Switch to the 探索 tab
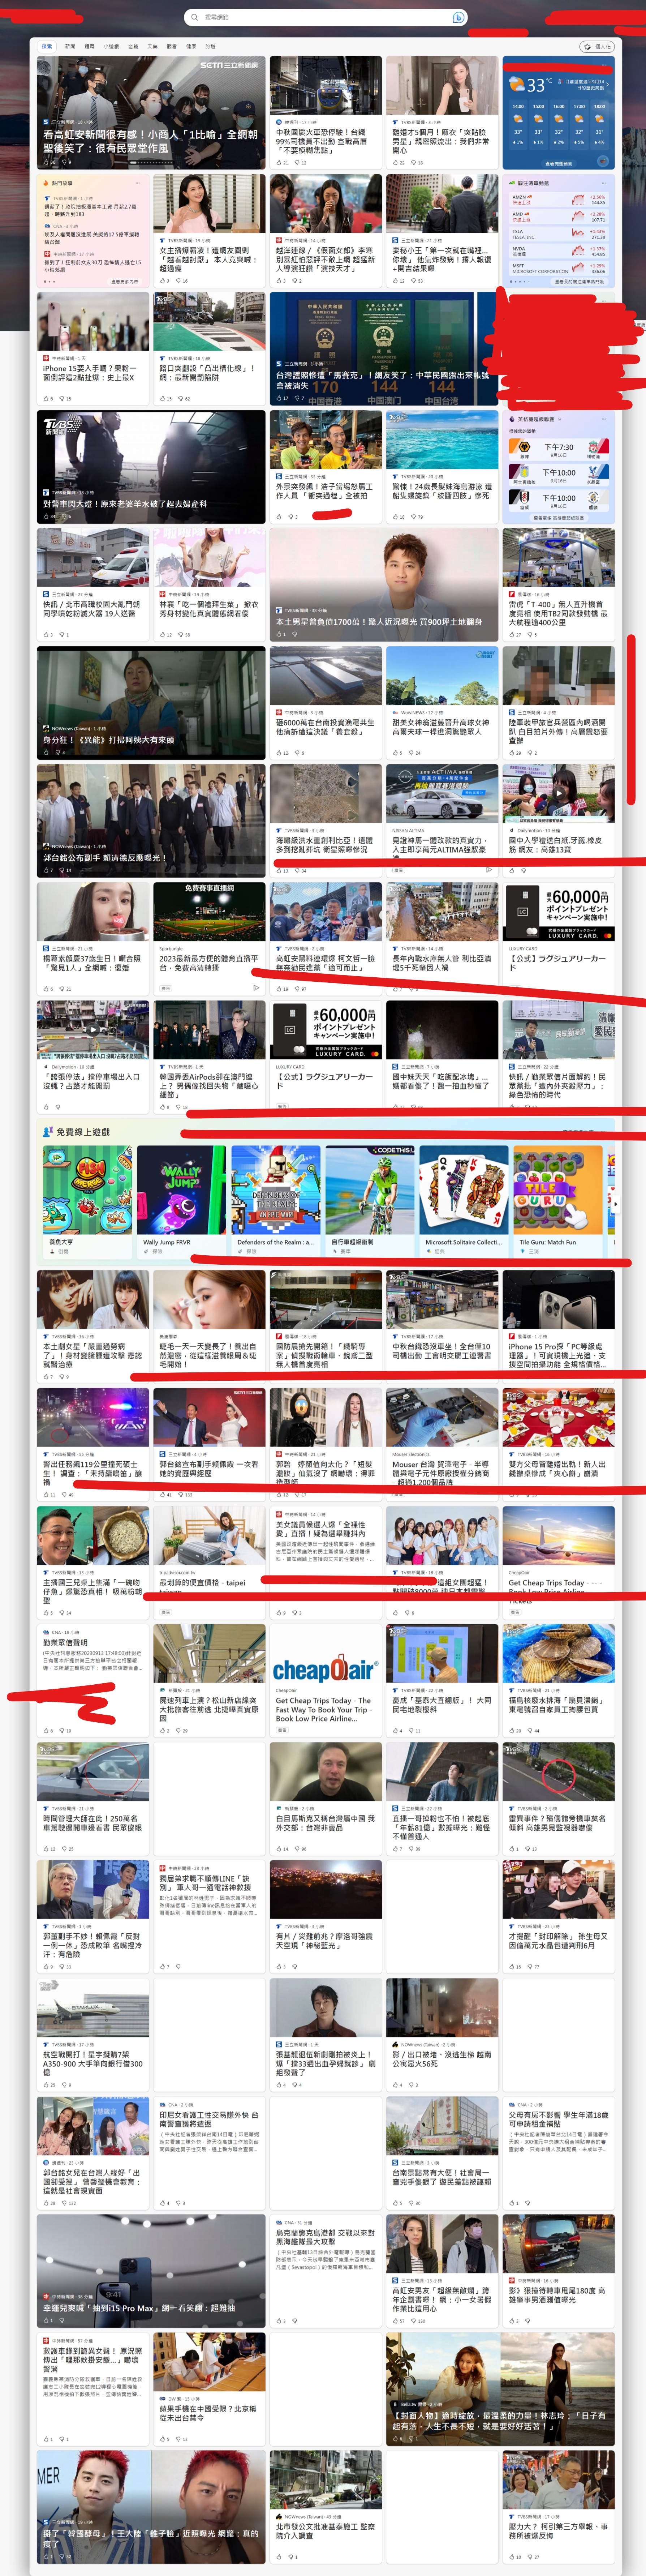Image resolution: width=646 pixels, height=2576 pixels. pyautogui.click(x=47, y=46)
